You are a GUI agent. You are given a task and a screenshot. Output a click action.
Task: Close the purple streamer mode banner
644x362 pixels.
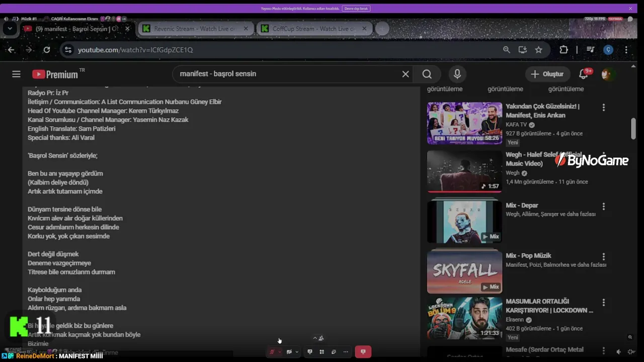point(630,9)
